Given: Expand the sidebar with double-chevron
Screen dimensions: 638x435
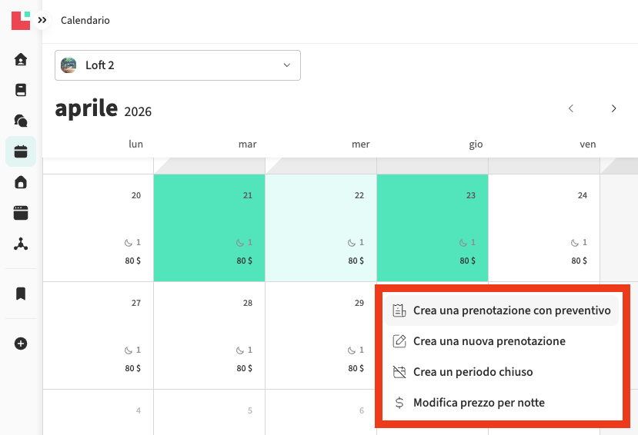Looking at the screenshot, I should (x=42, y=21).
